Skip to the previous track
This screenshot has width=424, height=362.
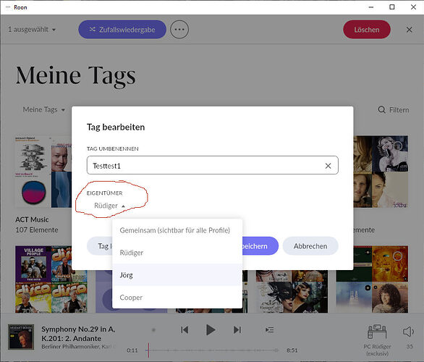[x=185, y=330]
